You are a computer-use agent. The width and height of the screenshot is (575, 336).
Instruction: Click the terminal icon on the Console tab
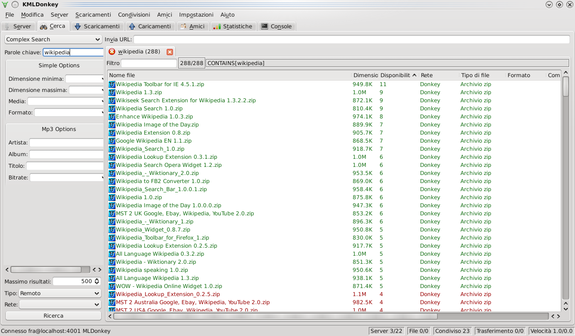click(265, 26)
